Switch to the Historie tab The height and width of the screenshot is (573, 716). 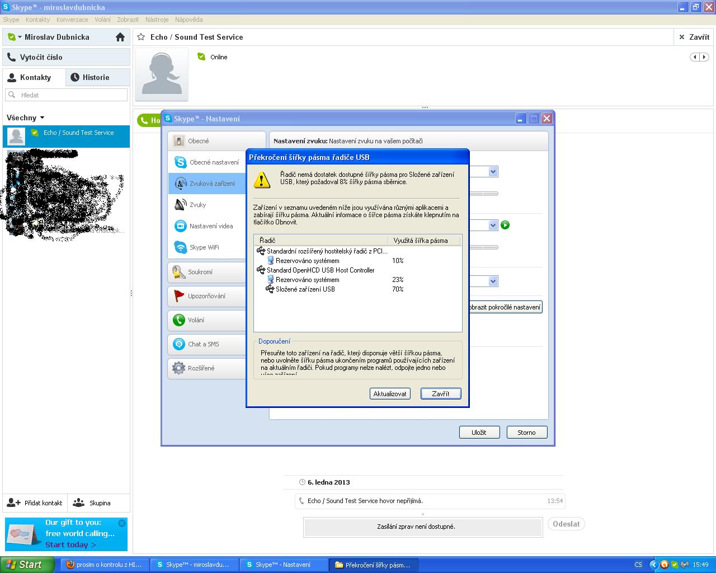97,77
